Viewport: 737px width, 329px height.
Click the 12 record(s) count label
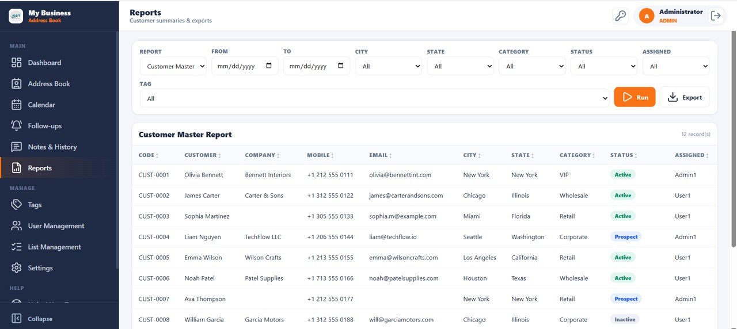click(696, 135)
